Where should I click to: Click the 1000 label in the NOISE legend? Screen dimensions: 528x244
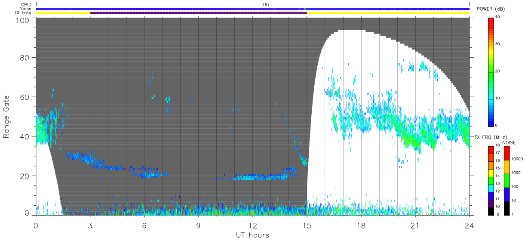pos(516,173)
